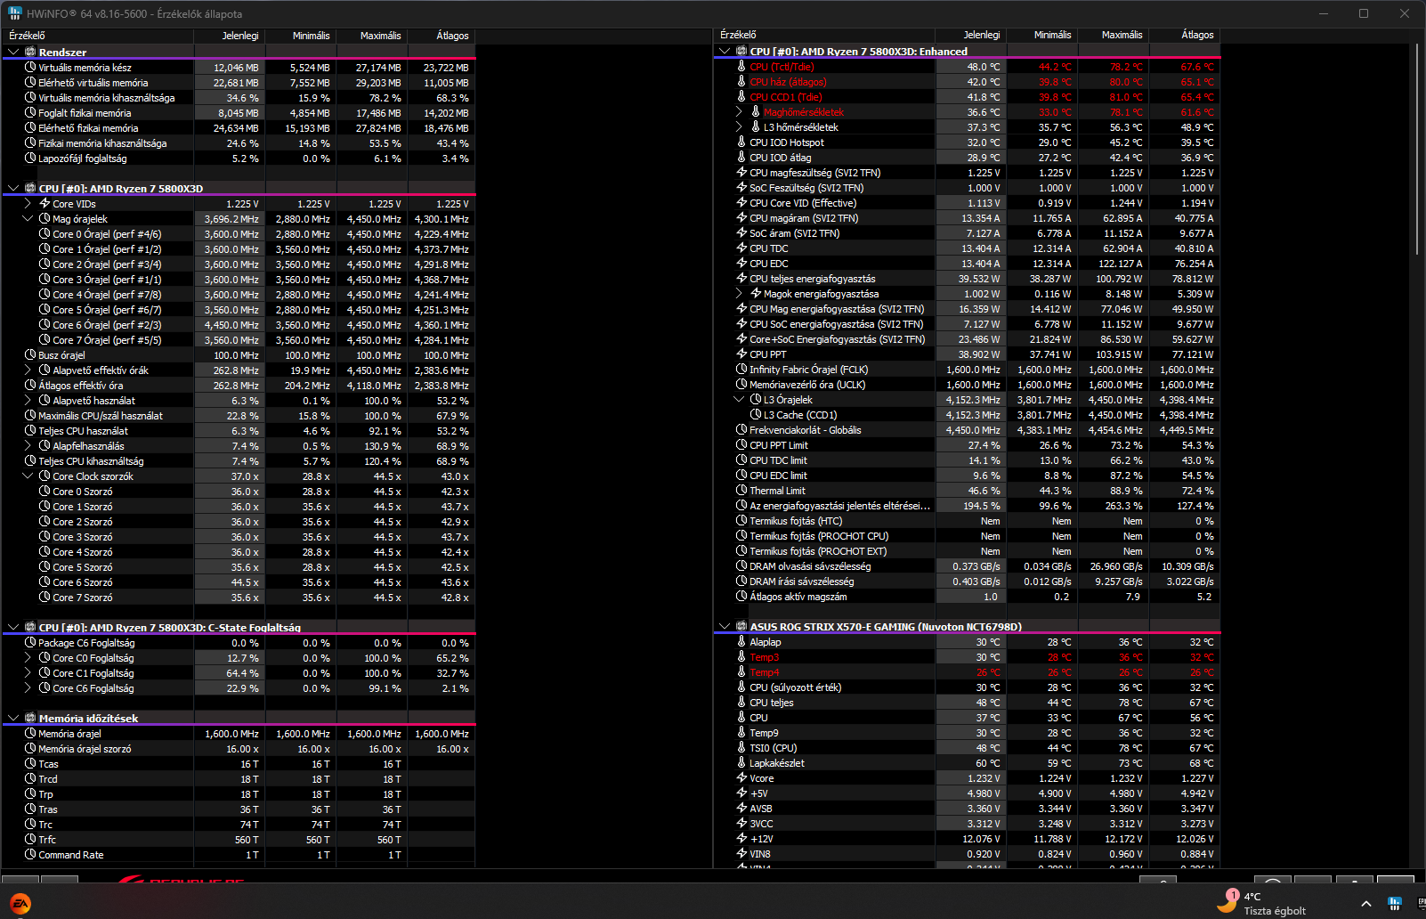The width and height of the screenshot is (1426, 919).
Task: Click the clock icon beside Package C6 Foglaltság
Action: coord(30,643)
